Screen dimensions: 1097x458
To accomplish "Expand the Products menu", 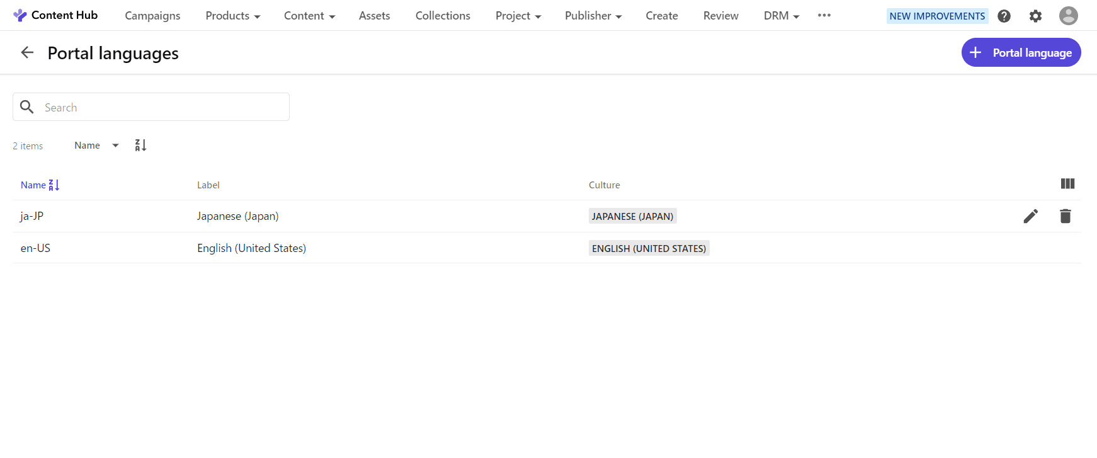I will coord(232,16).
